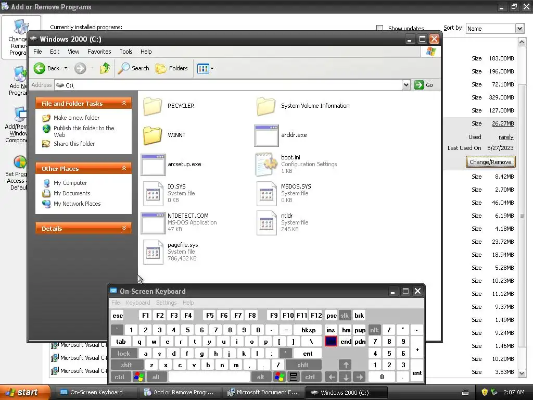The height and width of the screenshot is (400, 533).
Task: Open the Sort by Name dropdown
Action: pyautogui.click(x=519, y=29)
